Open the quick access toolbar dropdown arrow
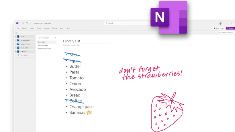Image resolution: width=235 pixels, height=132 pixels. tap(30, 23)
